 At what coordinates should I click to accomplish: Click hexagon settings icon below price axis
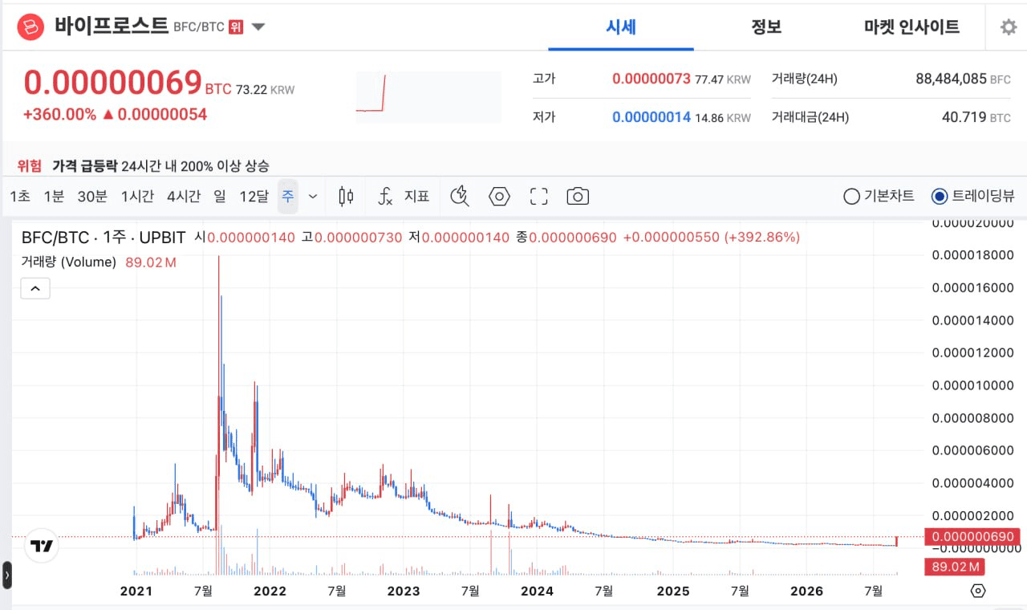click(x=978, y=591)
